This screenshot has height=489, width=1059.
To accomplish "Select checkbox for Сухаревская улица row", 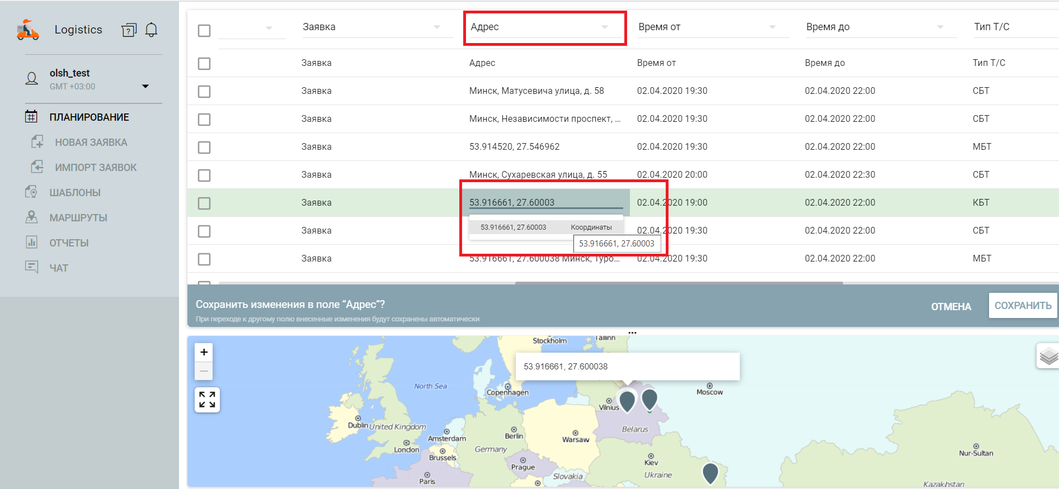I will [204, 175].
